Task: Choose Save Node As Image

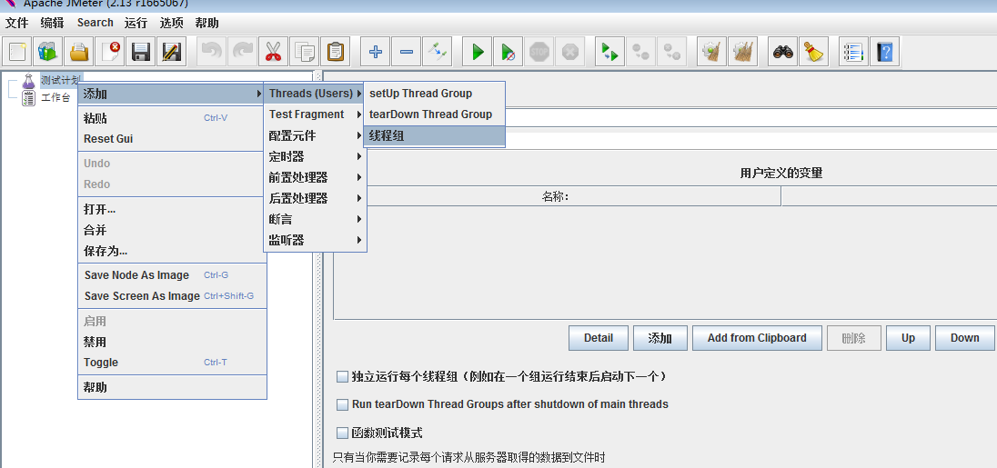Action: 172,275
